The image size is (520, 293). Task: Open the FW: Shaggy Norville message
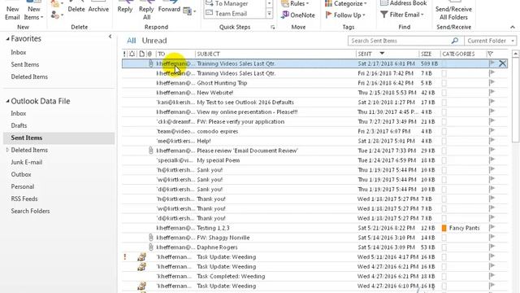(x=314, y=238)
